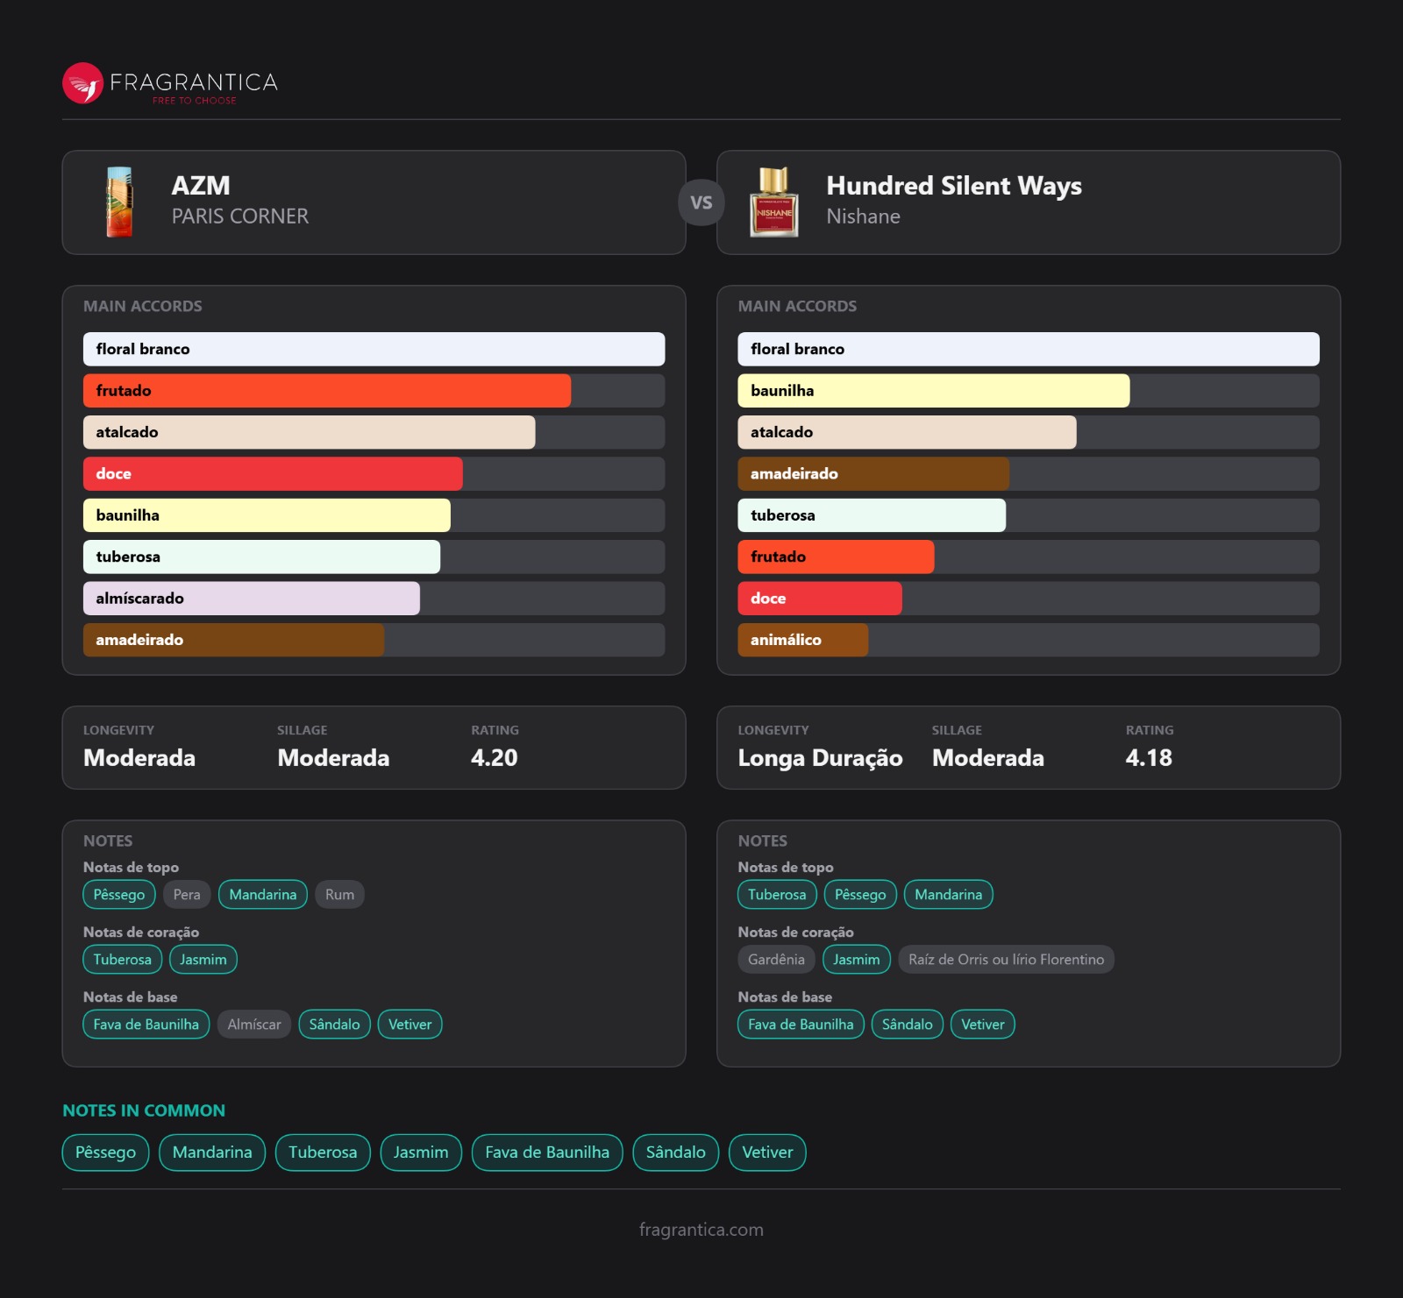Viewport: 1403px width, 1298px height.
Task: Open the Hundred Silent Ways title
Action: [953, 186]
